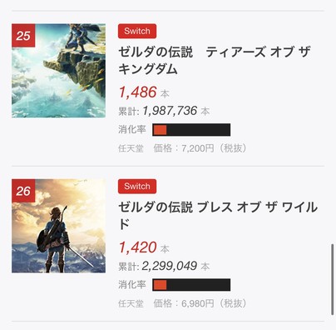This screenshot has width=336, height=330.
Task: Open the ティアーズ オブ ザ キングダム title link
Action: tap(215, 60)
